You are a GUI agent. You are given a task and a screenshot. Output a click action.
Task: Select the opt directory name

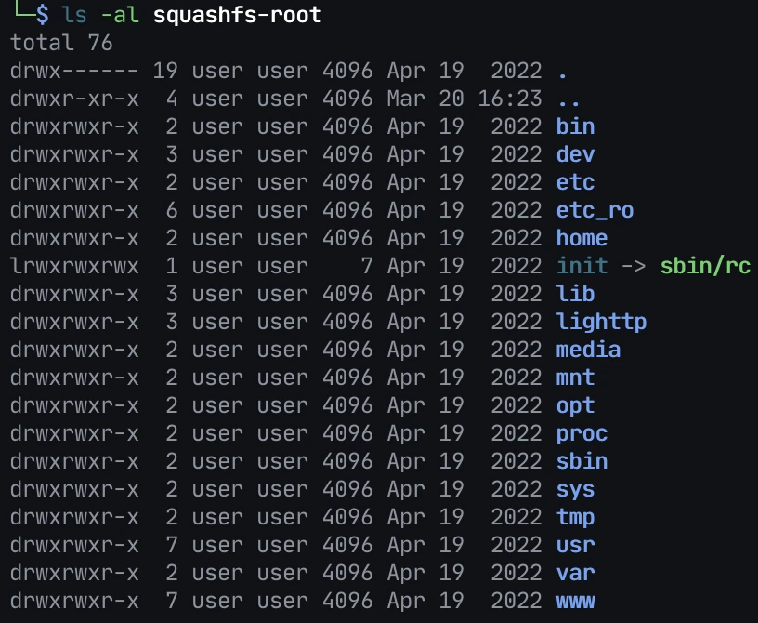(x=575, y=405)
